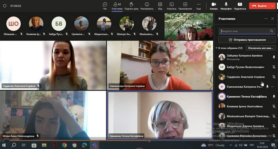Click the ШО avatar of Шевцова

[x=13, y=24]
